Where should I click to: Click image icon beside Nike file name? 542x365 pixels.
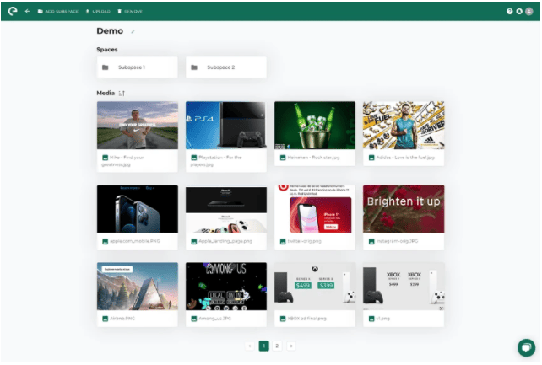[x=105, y=158]
